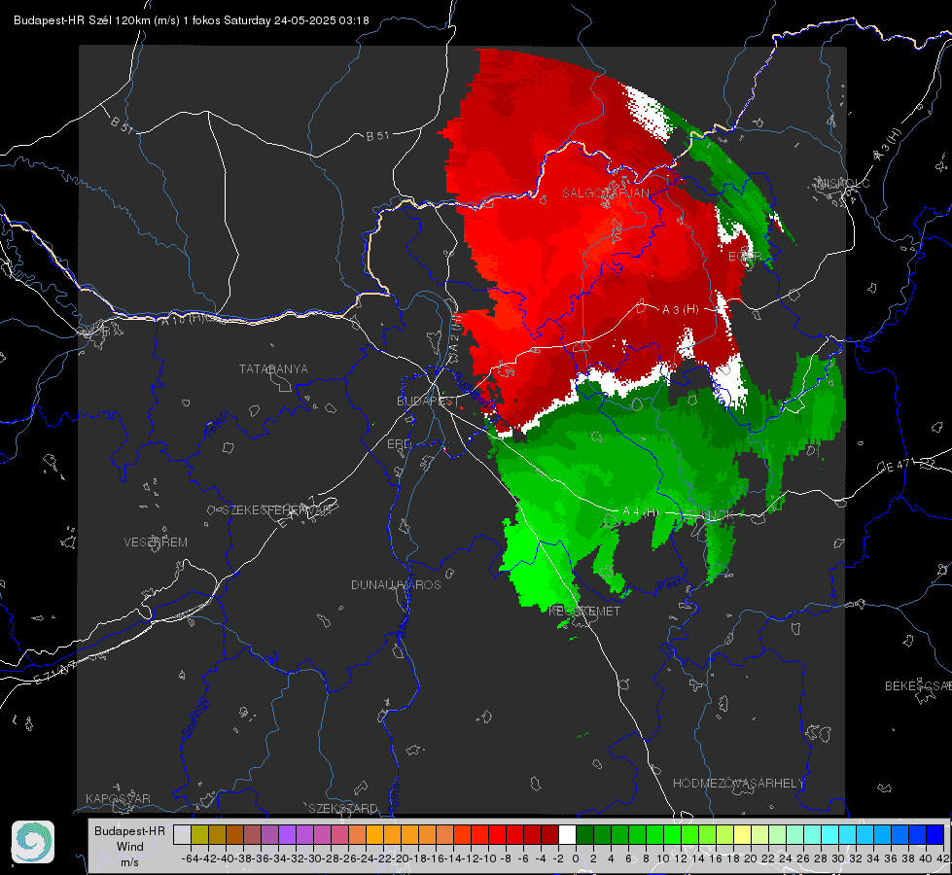Click the white no-data patch northeast of Salgotarjan
Viewport: 952px width, 875px height.
coord(650,114)
